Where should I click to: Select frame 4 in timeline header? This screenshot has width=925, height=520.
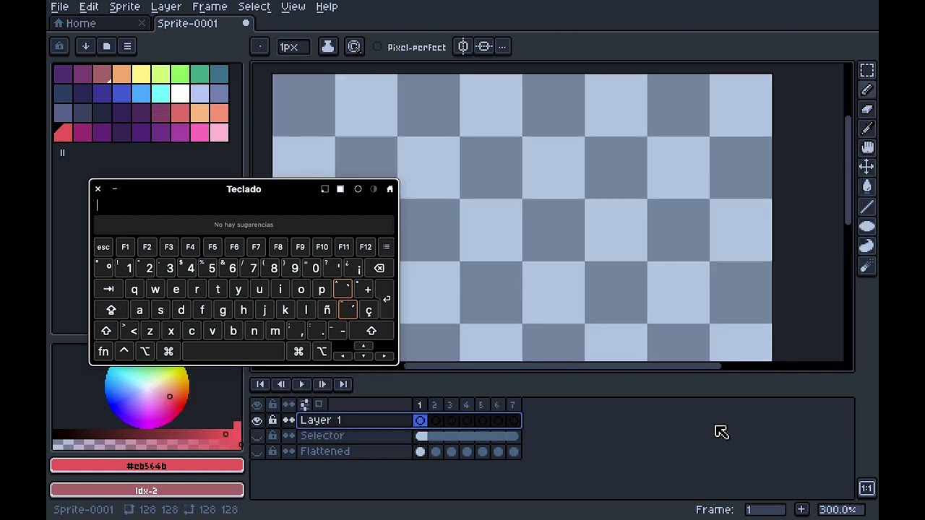pyautogui.click(x=466, y=405)
